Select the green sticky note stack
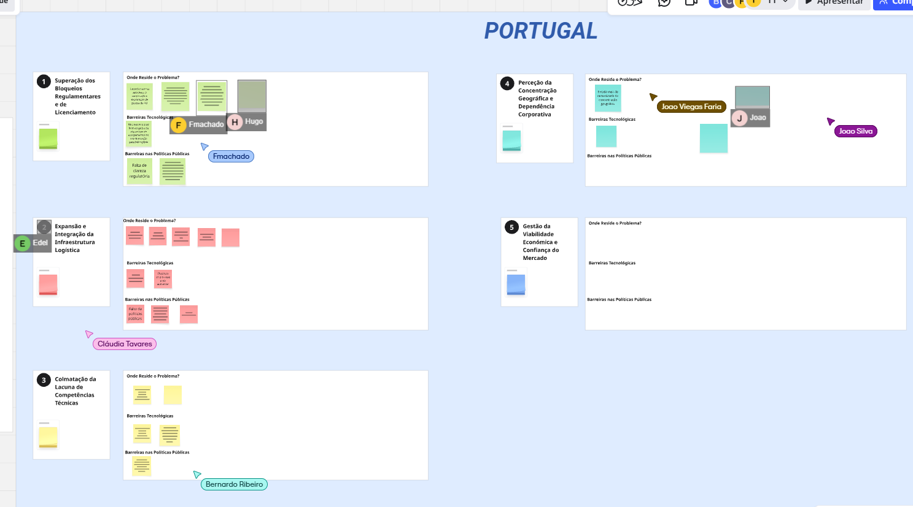The width and height of the screenshot is (913, 507). 48,138
